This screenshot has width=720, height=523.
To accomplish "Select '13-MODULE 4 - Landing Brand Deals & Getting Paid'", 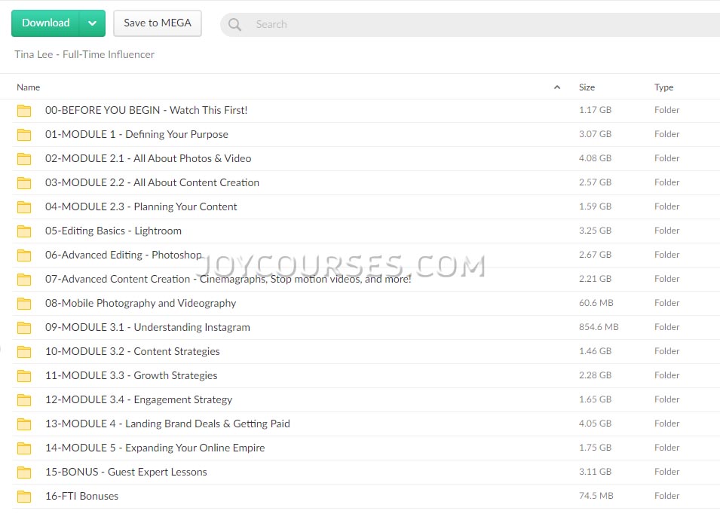I will (167, 424).
